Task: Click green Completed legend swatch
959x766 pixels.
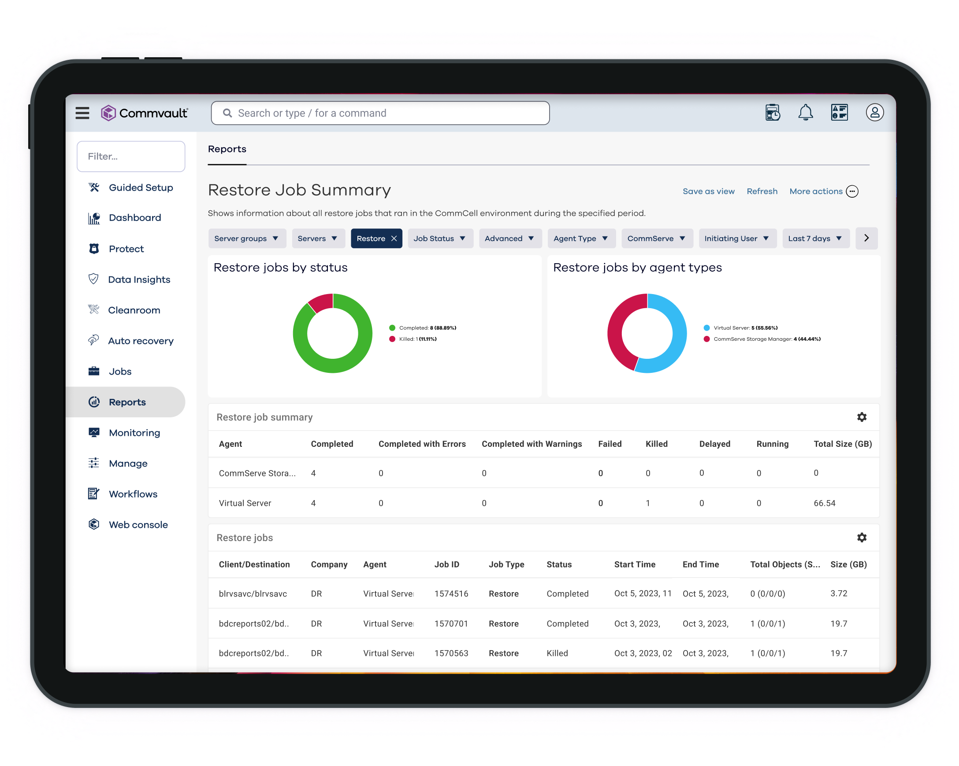Action: [392, 328]
